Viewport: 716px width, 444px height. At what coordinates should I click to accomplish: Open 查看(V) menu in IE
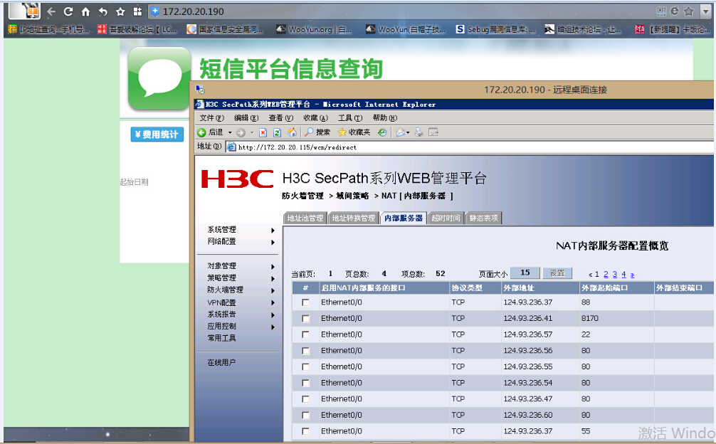281,117
